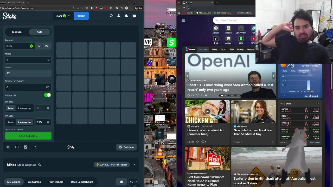Open Copilot Chat in the Stake browser
The image size is (333, 187).
[138, 8]
